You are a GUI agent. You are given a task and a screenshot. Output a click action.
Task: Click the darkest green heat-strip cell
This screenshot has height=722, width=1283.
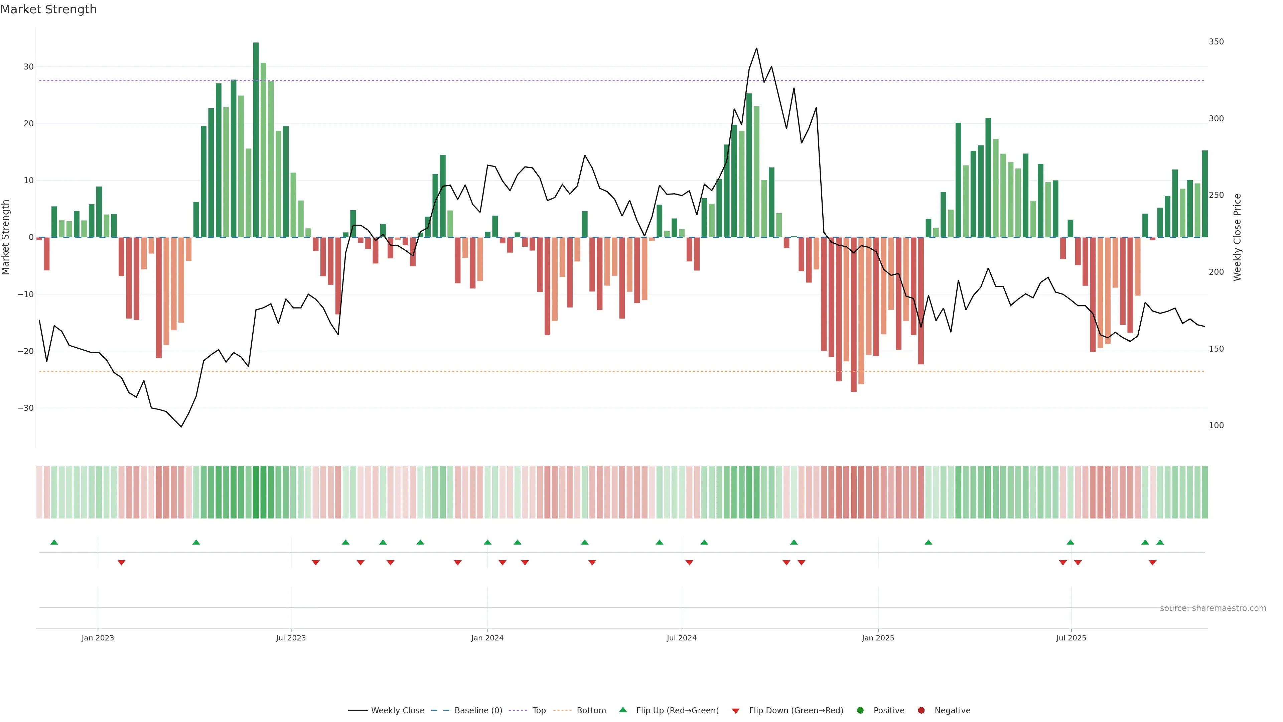click(256, 492)
